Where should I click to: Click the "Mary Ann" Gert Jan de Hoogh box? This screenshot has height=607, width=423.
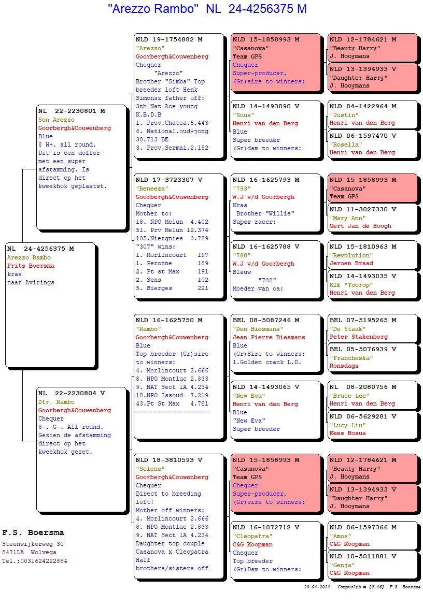[x=372, y=218]
